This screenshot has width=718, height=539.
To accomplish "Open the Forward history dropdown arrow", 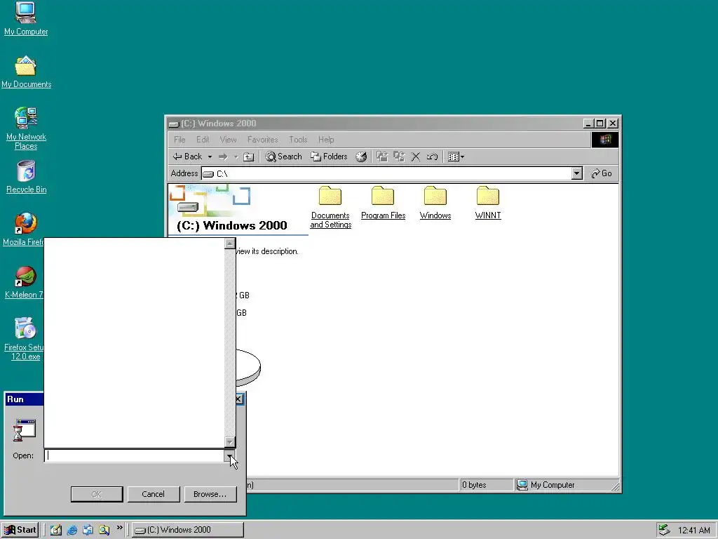I will click(x=236, y=157).
